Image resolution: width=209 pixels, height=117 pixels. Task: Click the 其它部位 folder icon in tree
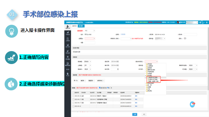click(x=147, y=91)
